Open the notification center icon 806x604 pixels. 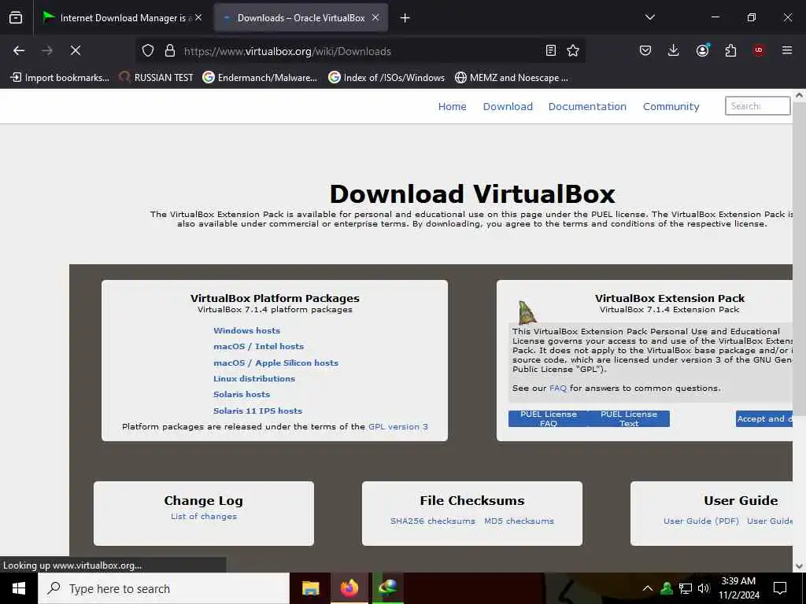[x=780, y=588]
